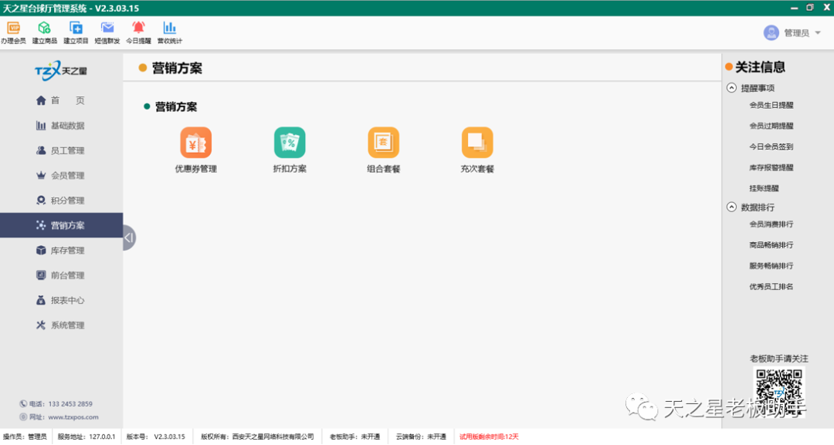Open 前台管理 sidebar menu
834x445 pixels.
tap(60, 275)
